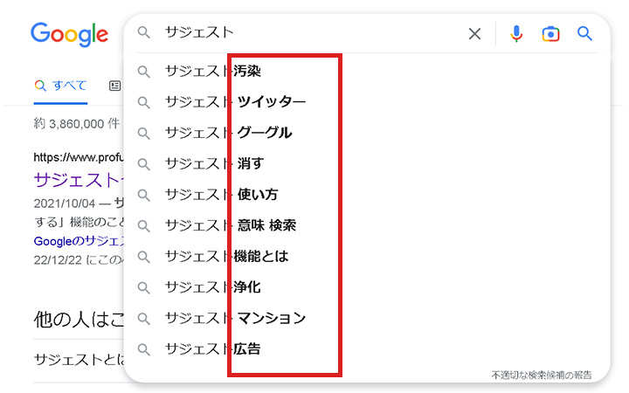This screenshot has width=629, height=393.
Task: Click magnifier icon beside サジェスト広告
Action: click(143, 349)
